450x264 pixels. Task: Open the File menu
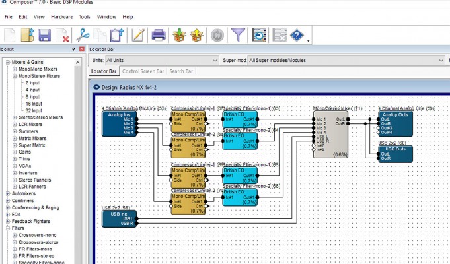tap(9, 17)
